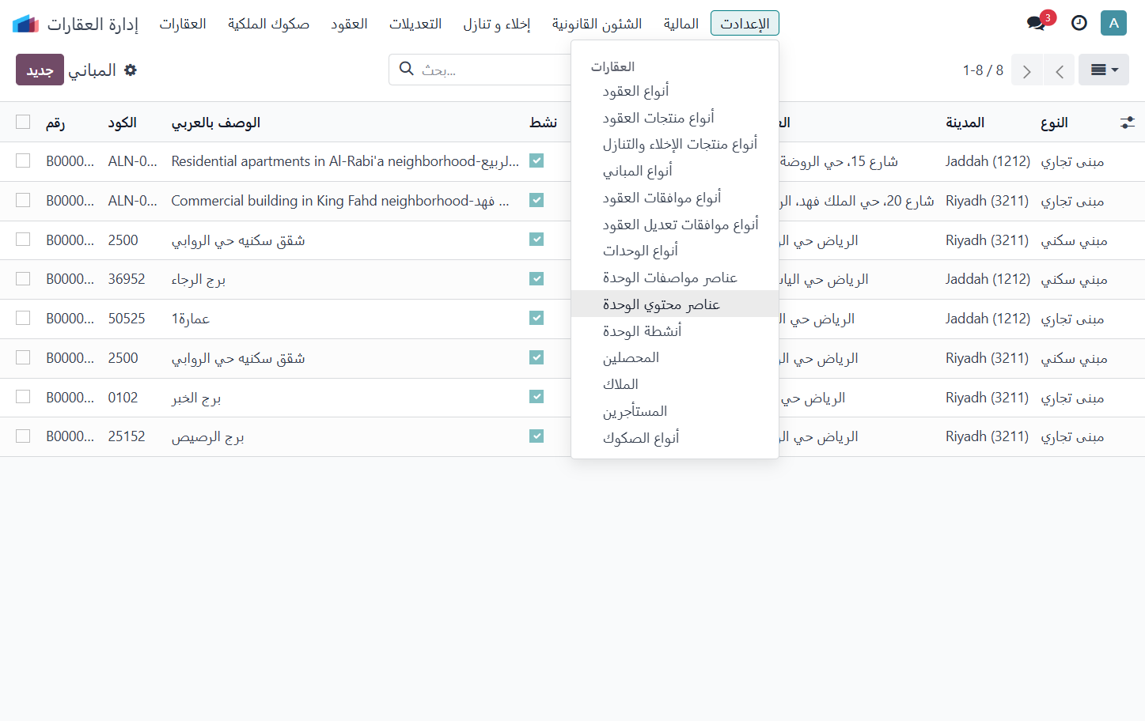The height and width of the screenshot is (721, 1145).
Task: Choose عناصر محتوي الوحدة menu entry
Action: click(675, 304)
